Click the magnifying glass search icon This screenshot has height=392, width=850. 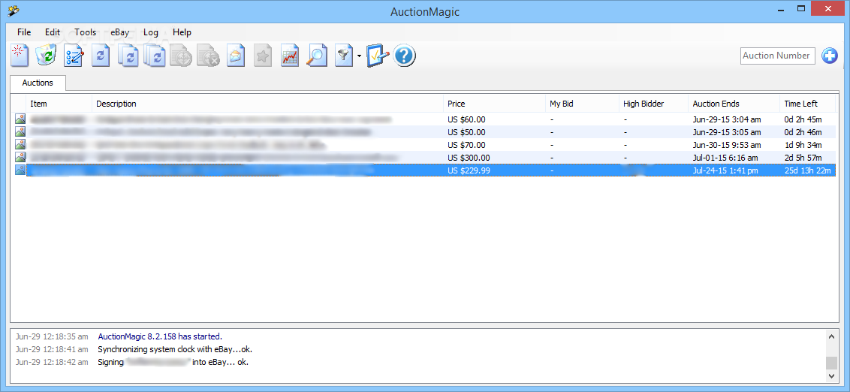317,56
